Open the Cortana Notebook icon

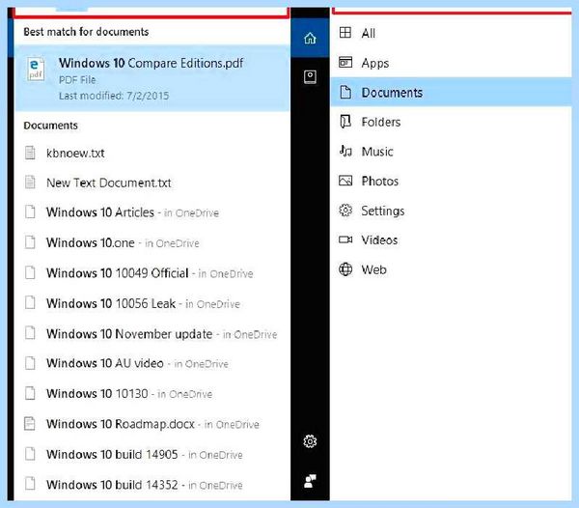tap(310, 77)
